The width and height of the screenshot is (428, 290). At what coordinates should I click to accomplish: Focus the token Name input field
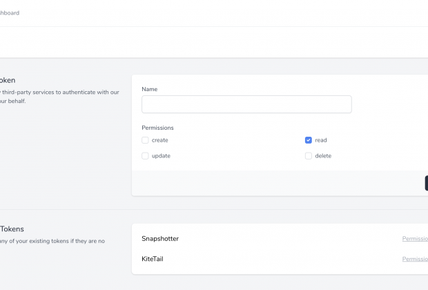point(246,104)
